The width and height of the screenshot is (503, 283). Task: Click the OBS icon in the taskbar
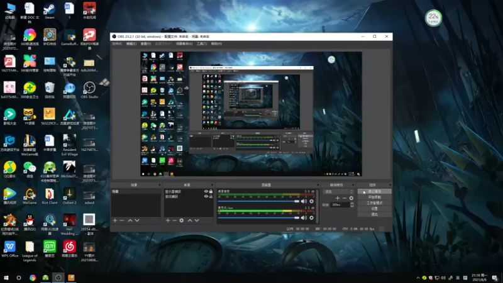[58, 278]
